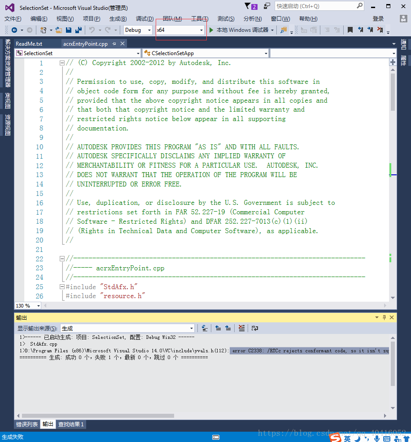The image size is (411, 442).
Task: Collapse the copyright comment block at line 1
Action: 62,63
